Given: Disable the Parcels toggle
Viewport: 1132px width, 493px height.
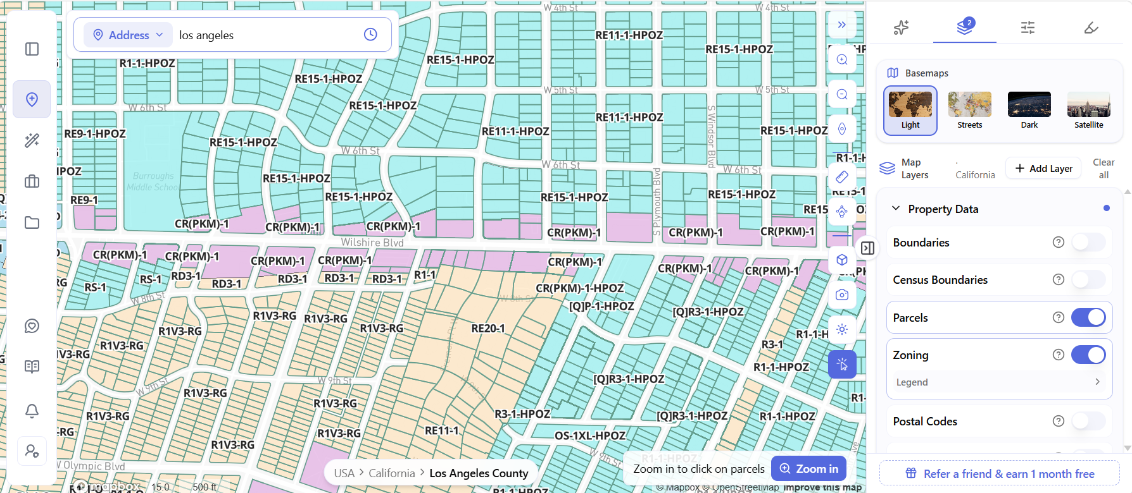Looking at the screenshot, I should pyautogui.click(x=1088, y=317).
